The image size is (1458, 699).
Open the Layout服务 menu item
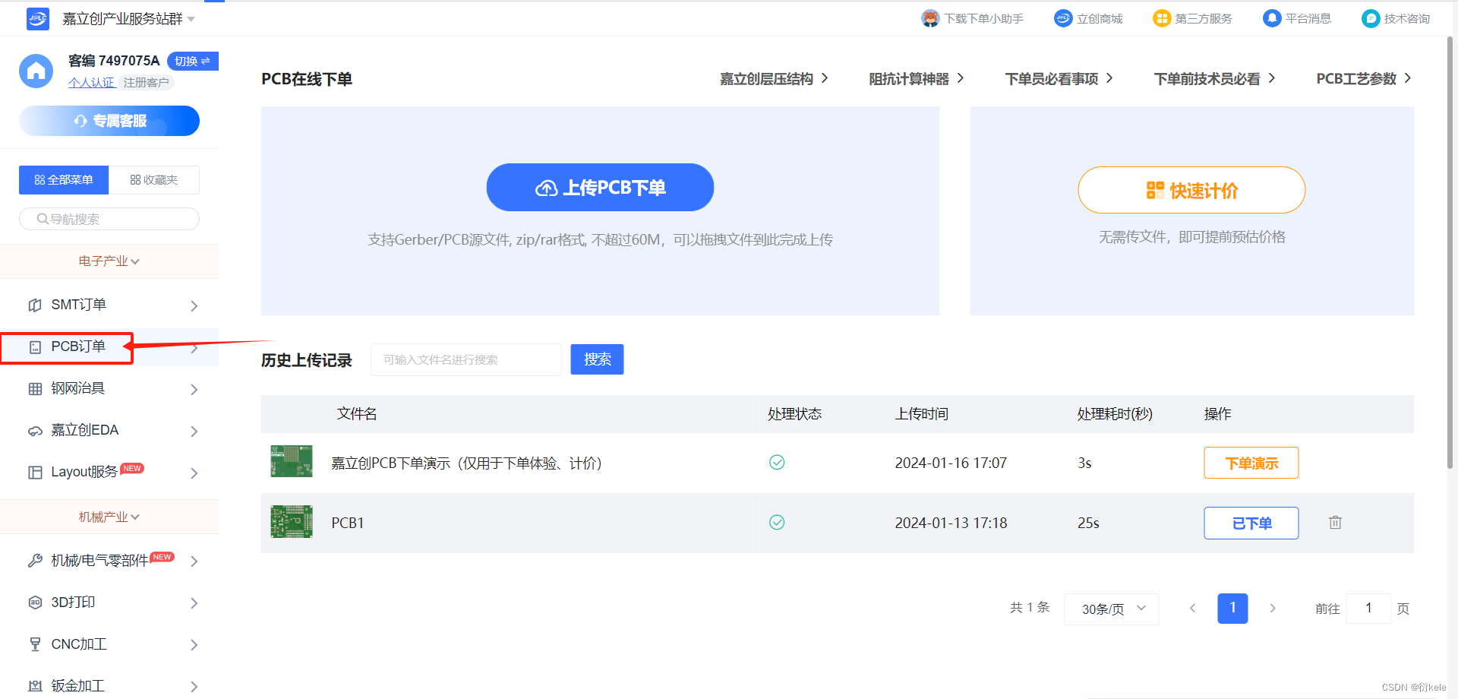[x=109, y=472]
